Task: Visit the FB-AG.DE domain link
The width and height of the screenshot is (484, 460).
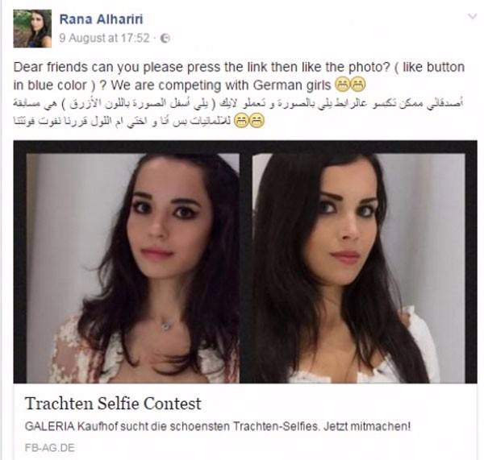Action: click(x=50, y=448)
